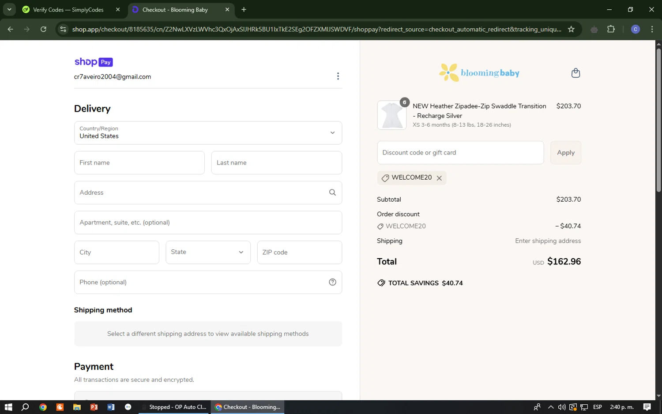Open the Shop Pay account options menu
Screen dimensions: 662x414
(x=338, y=76)
